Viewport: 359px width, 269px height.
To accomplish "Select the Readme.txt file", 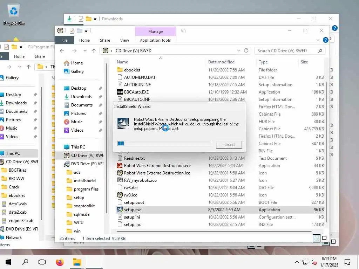I will point(134,158).
